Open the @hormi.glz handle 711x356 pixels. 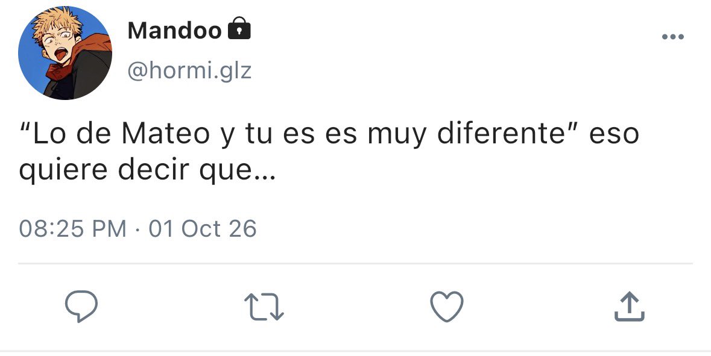pos(189,71)
